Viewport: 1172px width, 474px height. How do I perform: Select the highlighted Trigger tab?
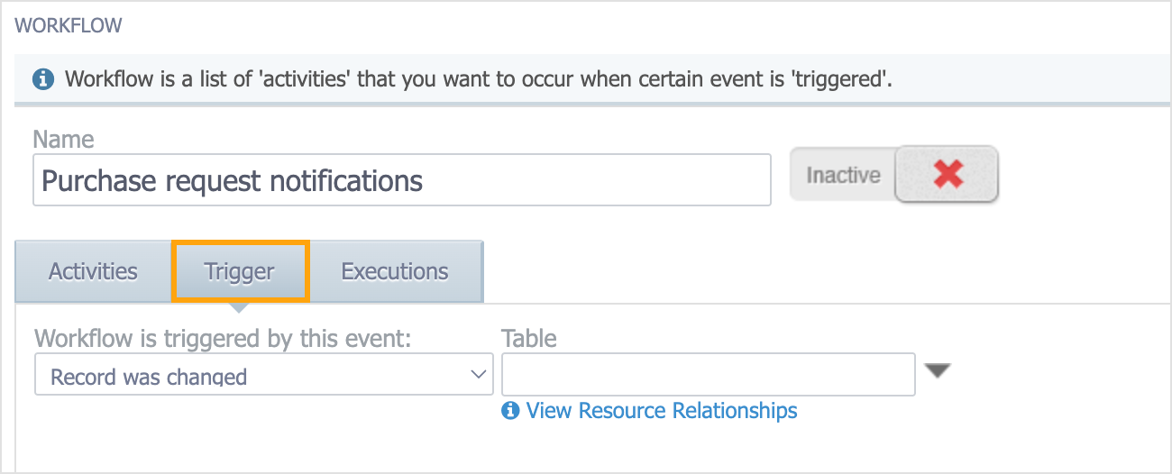click(240, 271)
